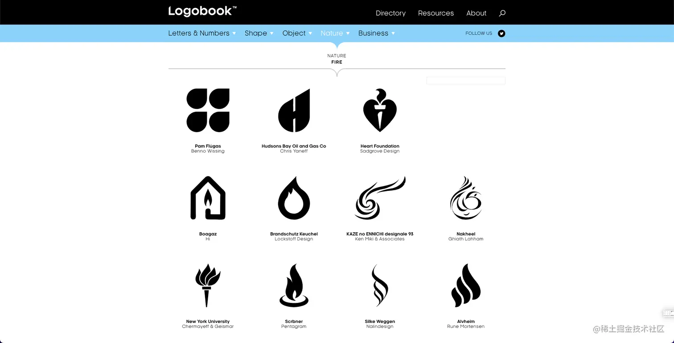
Task: Open the search magnifier icon
Action: (x=502, y=13)
